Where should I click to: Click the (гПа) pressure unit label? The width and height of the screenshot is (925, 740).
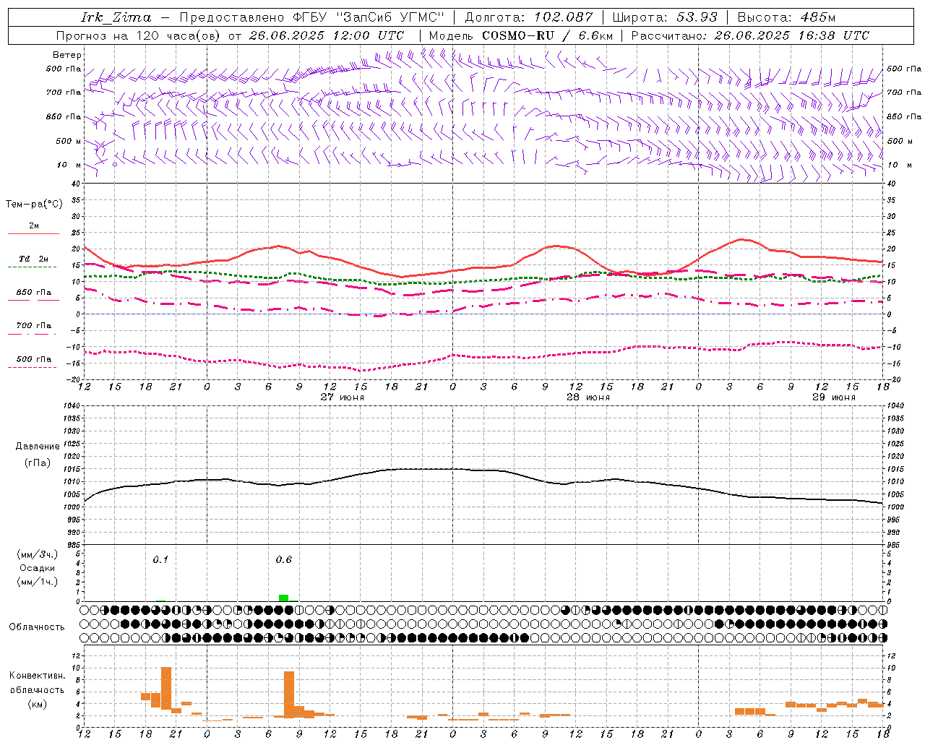pos(38,463)
